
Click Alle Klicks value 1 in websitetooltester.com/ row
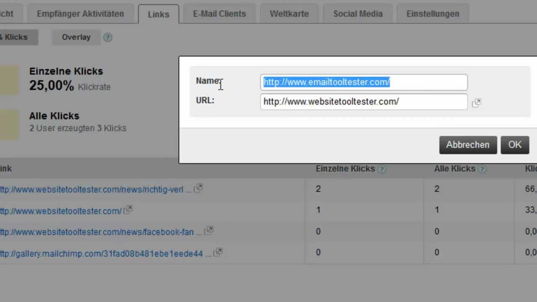click(437, 210)
